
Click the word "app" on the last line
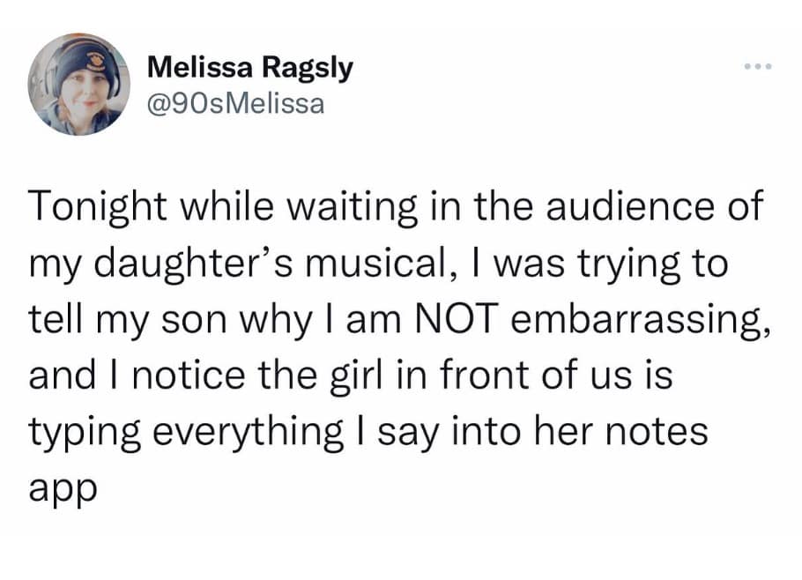(61, 489)
